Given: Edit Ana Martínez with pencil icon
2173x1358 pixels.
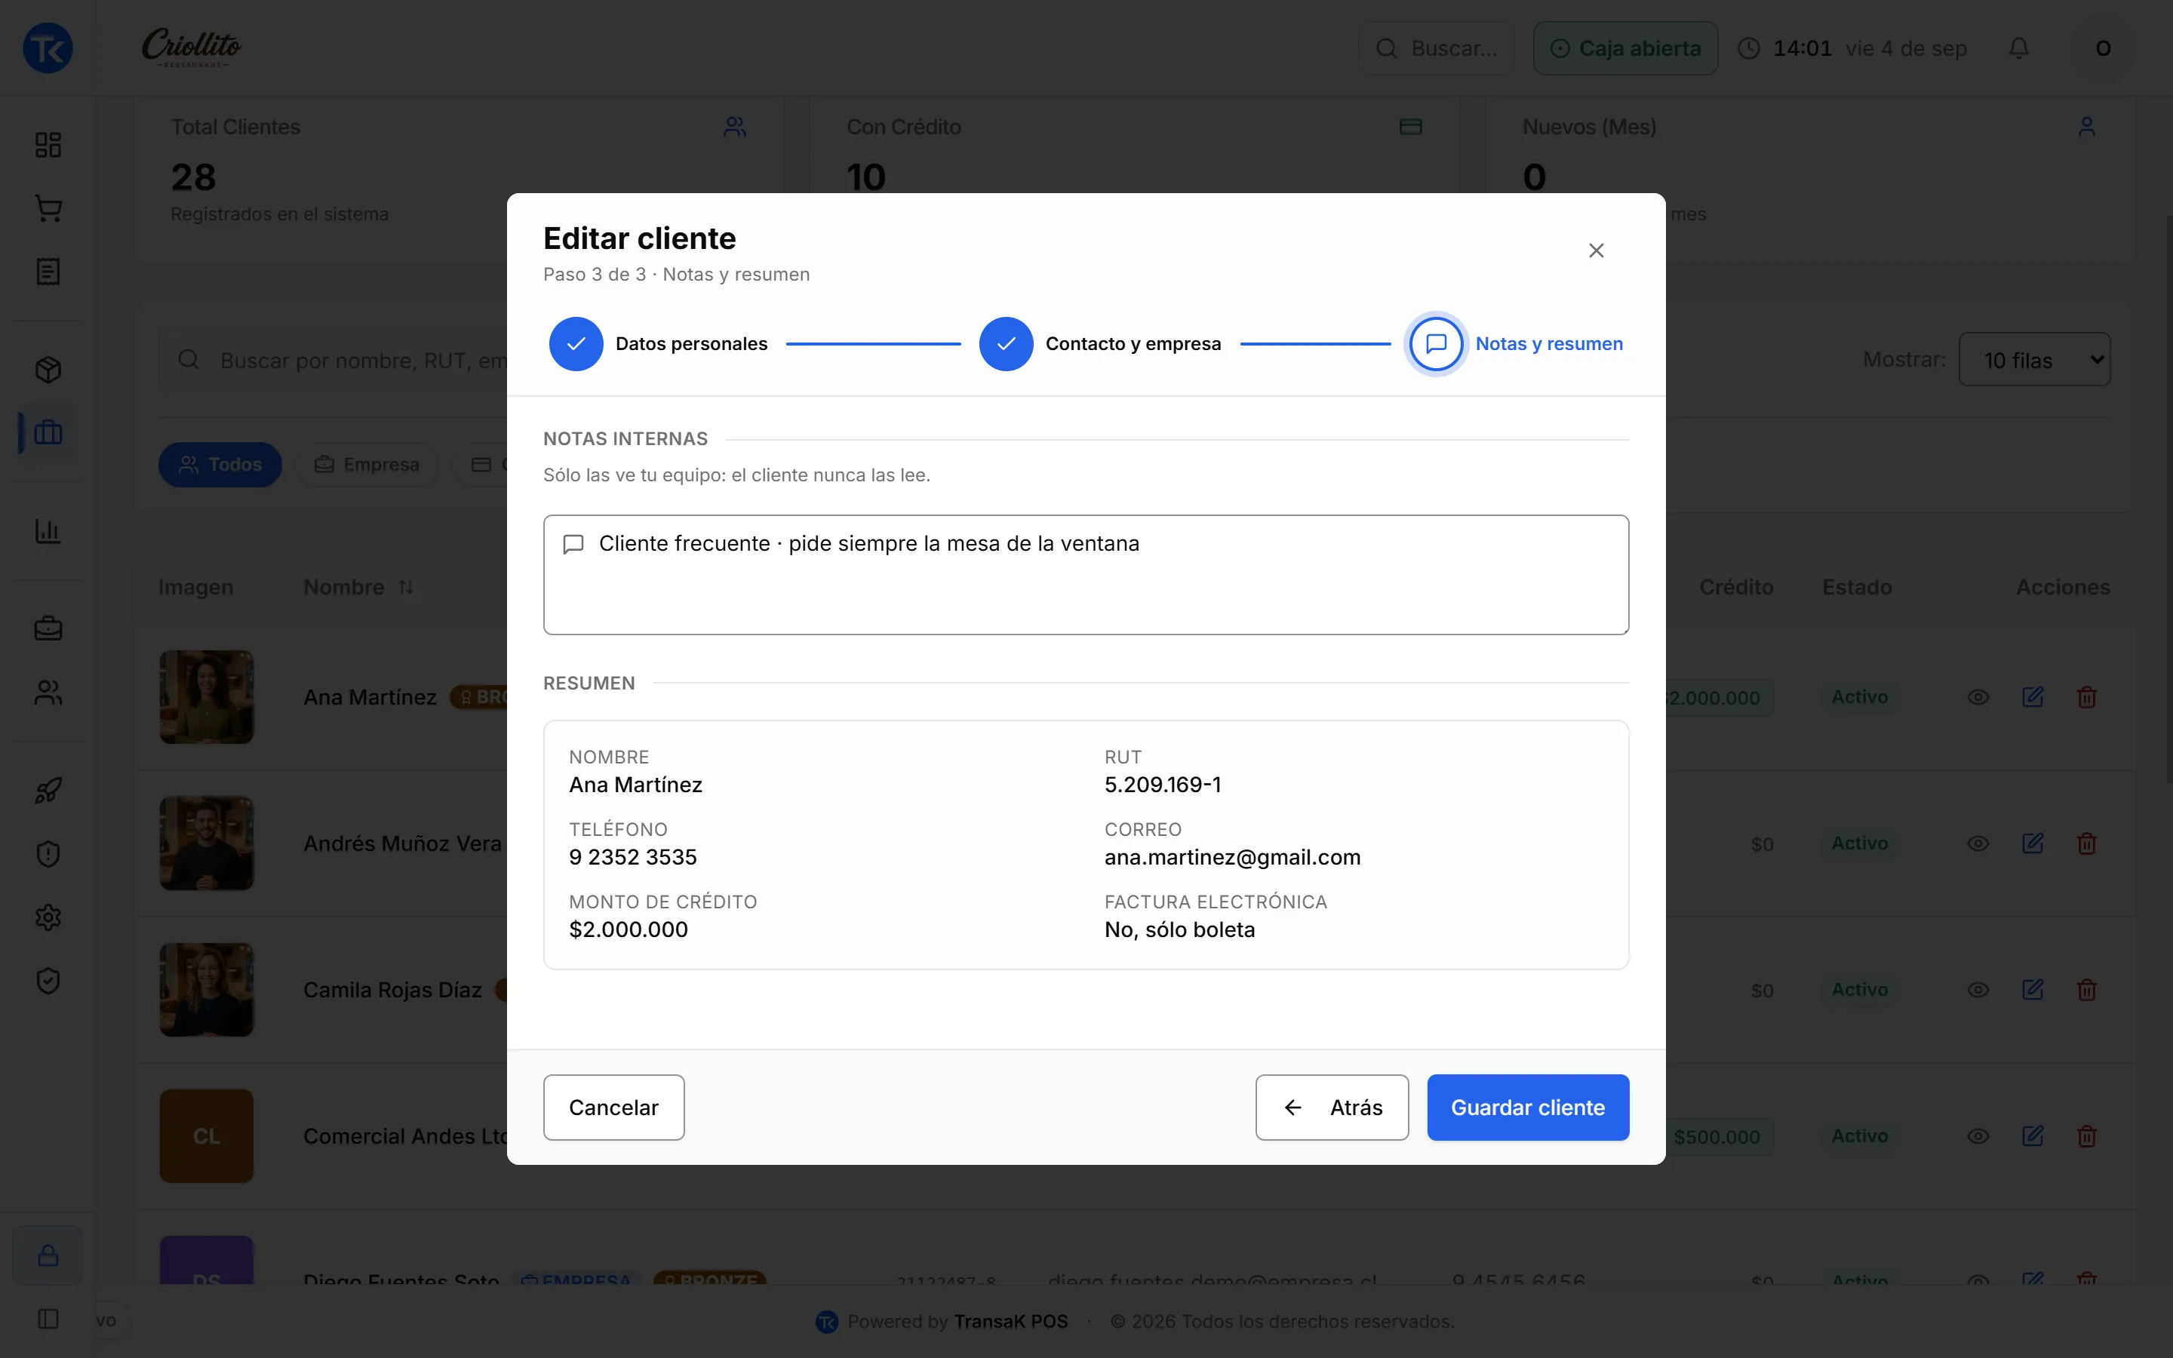Looking at the screenshot, I should (x=2032, y=697).
